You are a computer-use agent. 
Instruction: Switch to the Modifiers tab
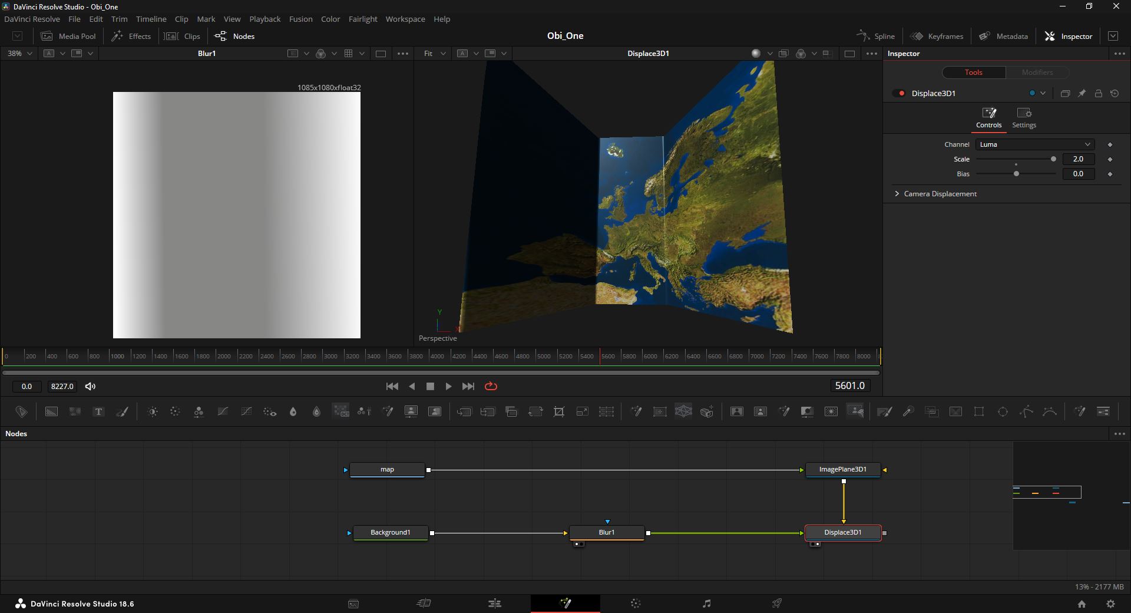1037,72
